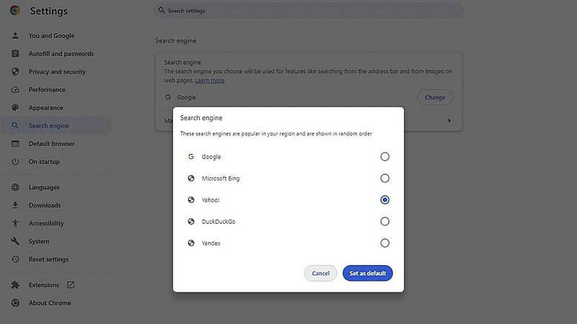The height and width of the screenshot is (324, 577).
Task: Open the Performance section
Action: point(47,89)
